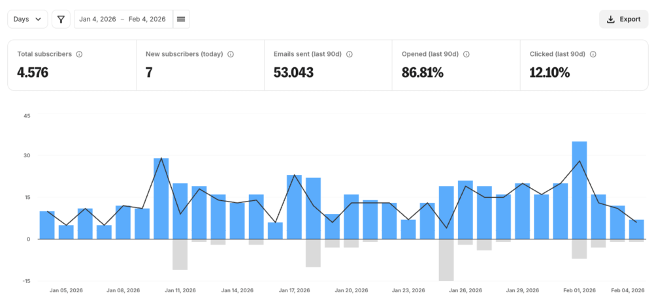Image resolution: width=669 pixels, height=302 pixels.
Task: Open the Days interval dropdown
Action: pos(27,20)
